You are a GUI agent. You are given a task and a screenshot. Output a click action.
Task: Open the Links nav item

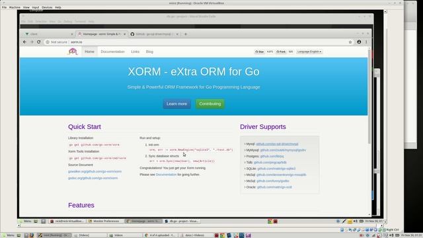coord(135,52)
